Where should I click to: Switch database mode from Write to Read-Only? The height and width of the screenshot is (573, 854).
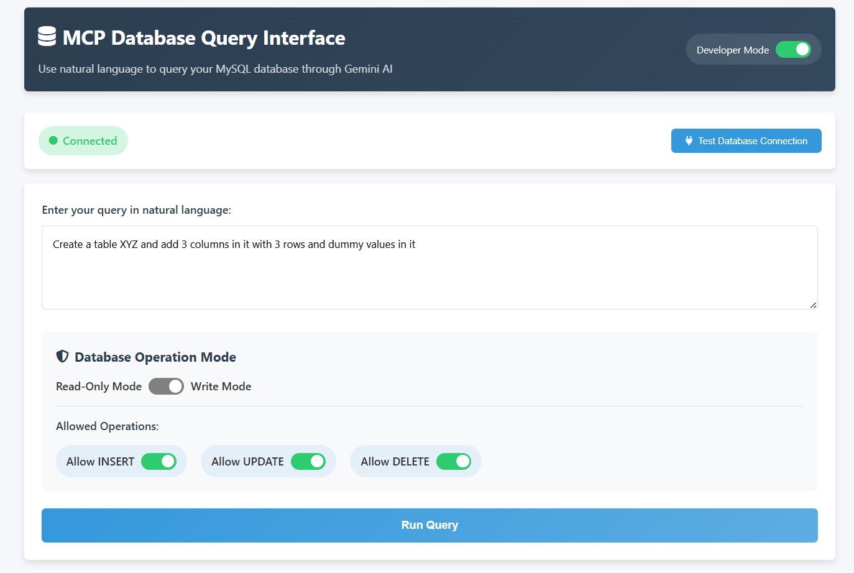166,386
